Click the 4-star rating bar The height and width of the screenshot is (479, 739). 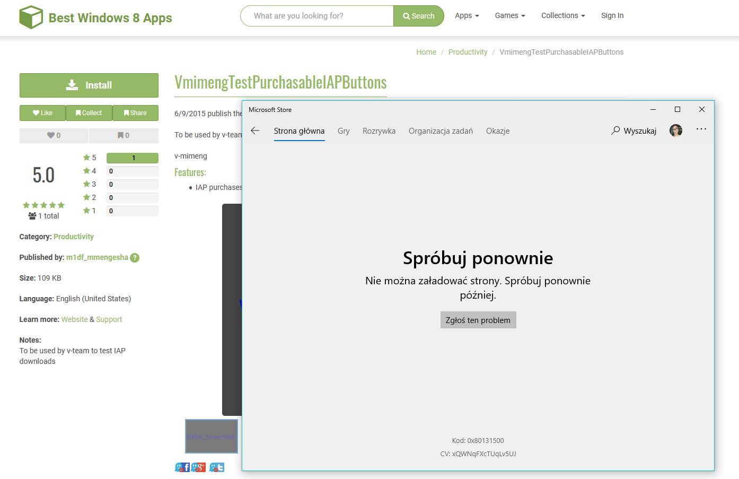pyautogui.click(x=133, y=171)
